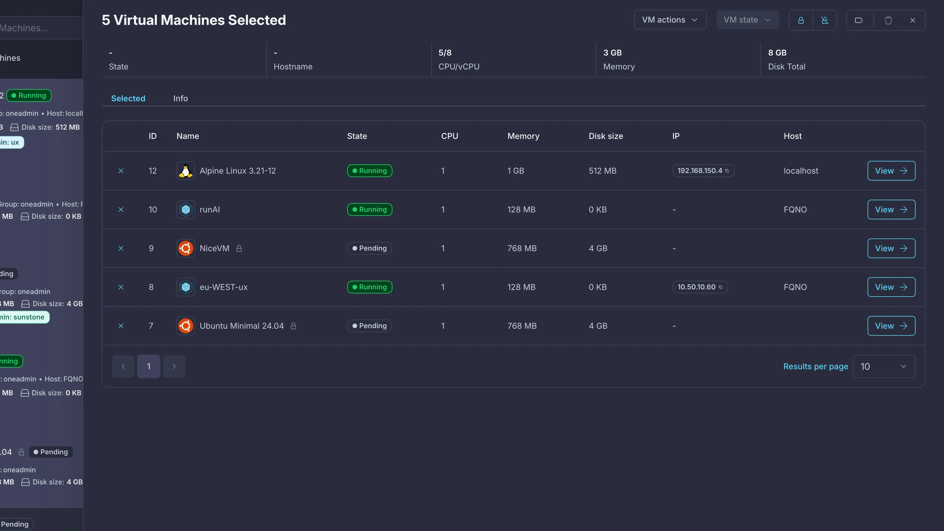Copy the 192.168.150.4 IP address
This screenshot has height=531, width=944.
(x=727, y=171)
